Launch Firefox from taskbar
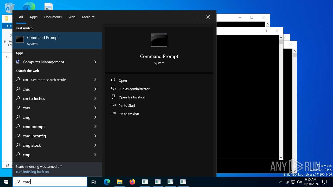Image resolution: width=333 pixels, height=187 pixels. (x=132, y=182)
